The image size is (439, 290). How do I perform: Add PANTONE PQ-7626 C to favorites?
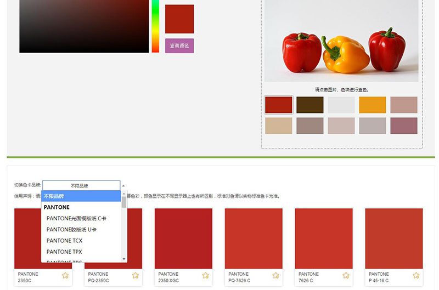[276, 275]
